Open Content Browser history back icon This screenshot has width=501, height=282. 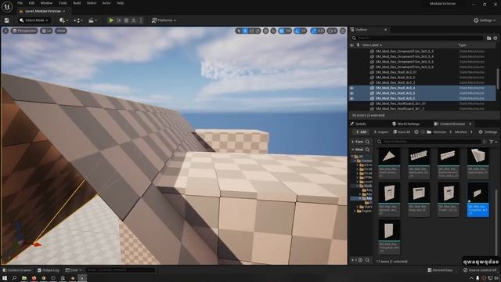(x=416, y=132)
